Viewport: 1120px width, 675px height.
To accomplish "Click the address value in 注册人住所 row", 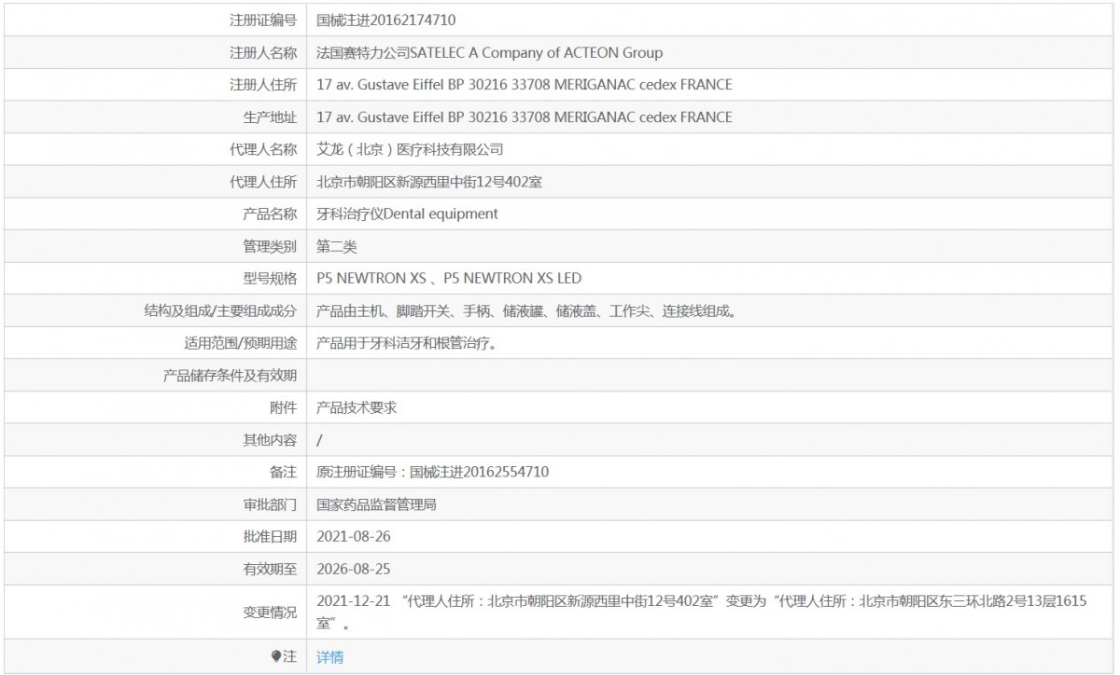I will point(525,85).
